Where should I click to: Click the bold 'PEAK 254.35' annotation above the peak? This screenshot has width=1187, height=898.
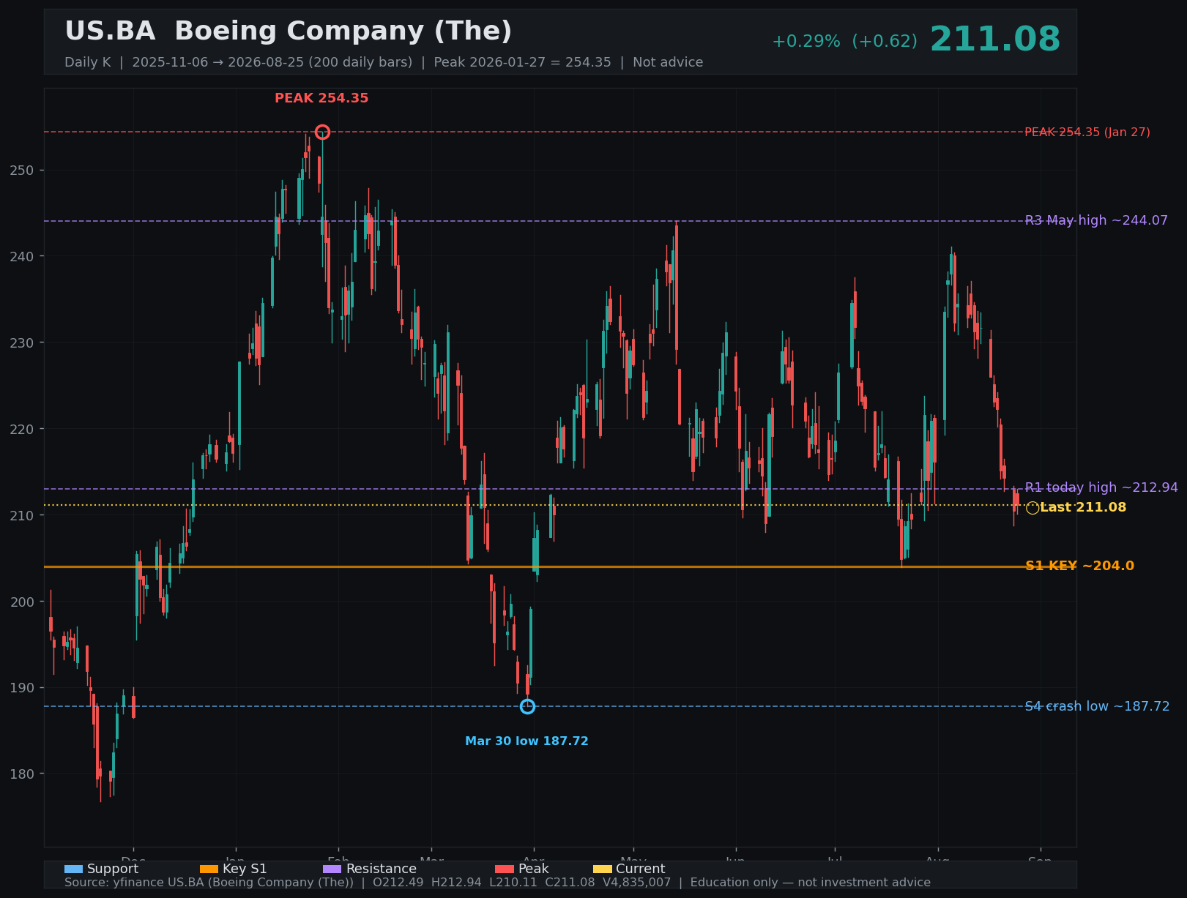(x=321, y=98)
